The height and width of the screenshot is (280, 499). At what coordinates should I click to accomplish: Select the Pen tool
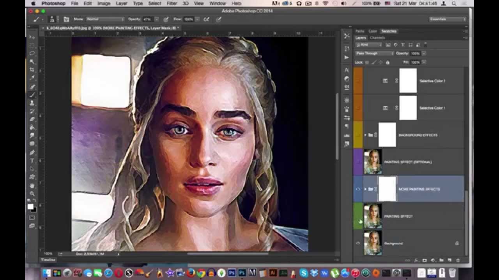[32, 152]
